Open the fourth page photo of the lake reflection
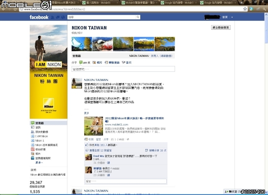Viewport: 268px width, 195px height. click(x=144, y=44)
